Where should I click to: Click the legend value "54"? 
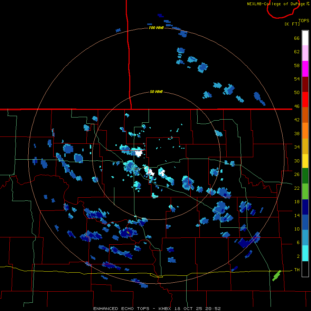click(x=297, y=79)
